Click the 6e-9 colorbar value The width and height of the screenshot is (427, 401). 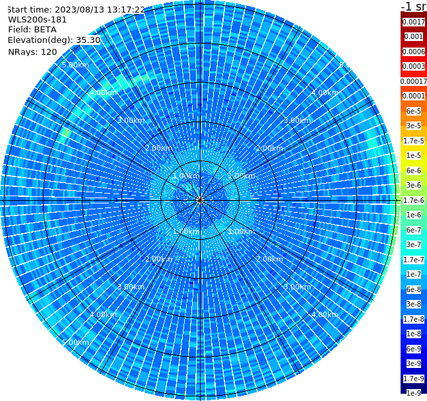414,349
